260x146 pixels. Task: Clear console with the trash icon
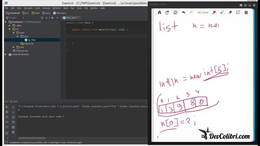pos(13,132)
